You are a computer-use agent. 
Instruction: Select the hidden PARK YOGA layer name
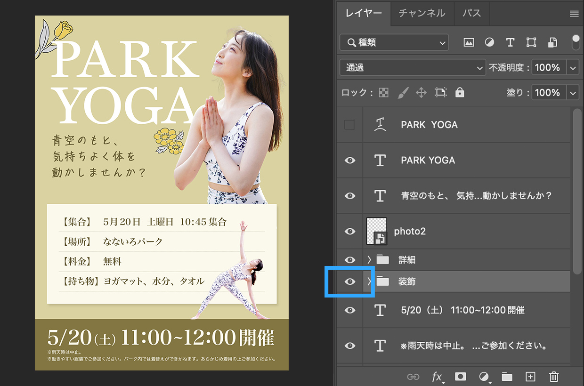click(x=429, y=124)
